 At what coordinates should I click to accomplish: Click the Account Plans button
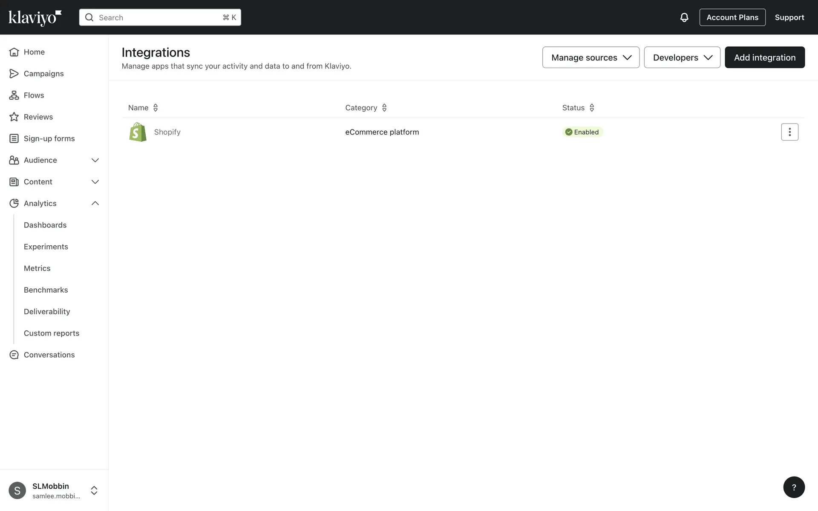pos(732,17)
